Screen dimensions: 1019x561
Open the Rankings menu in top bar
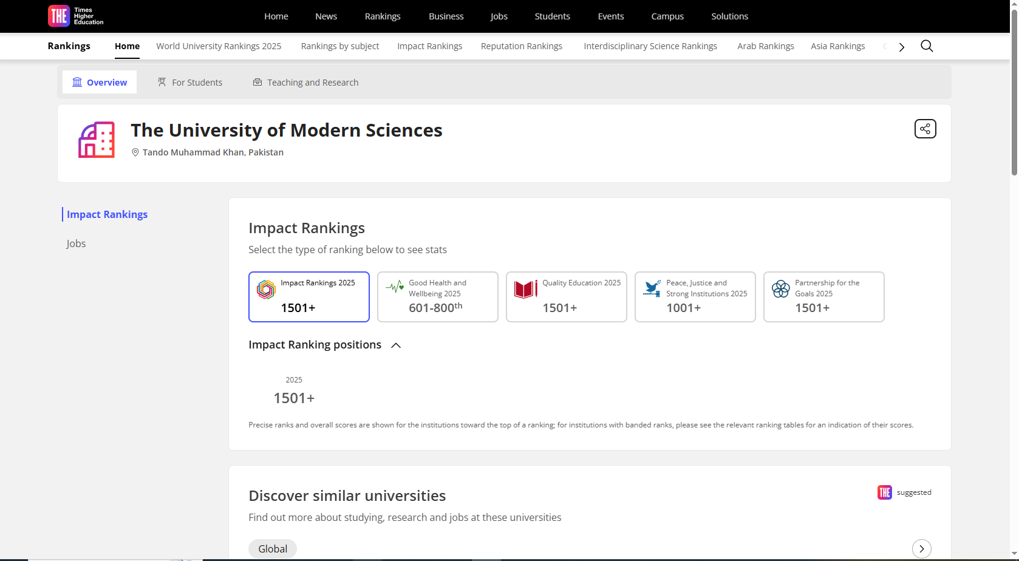382,16
